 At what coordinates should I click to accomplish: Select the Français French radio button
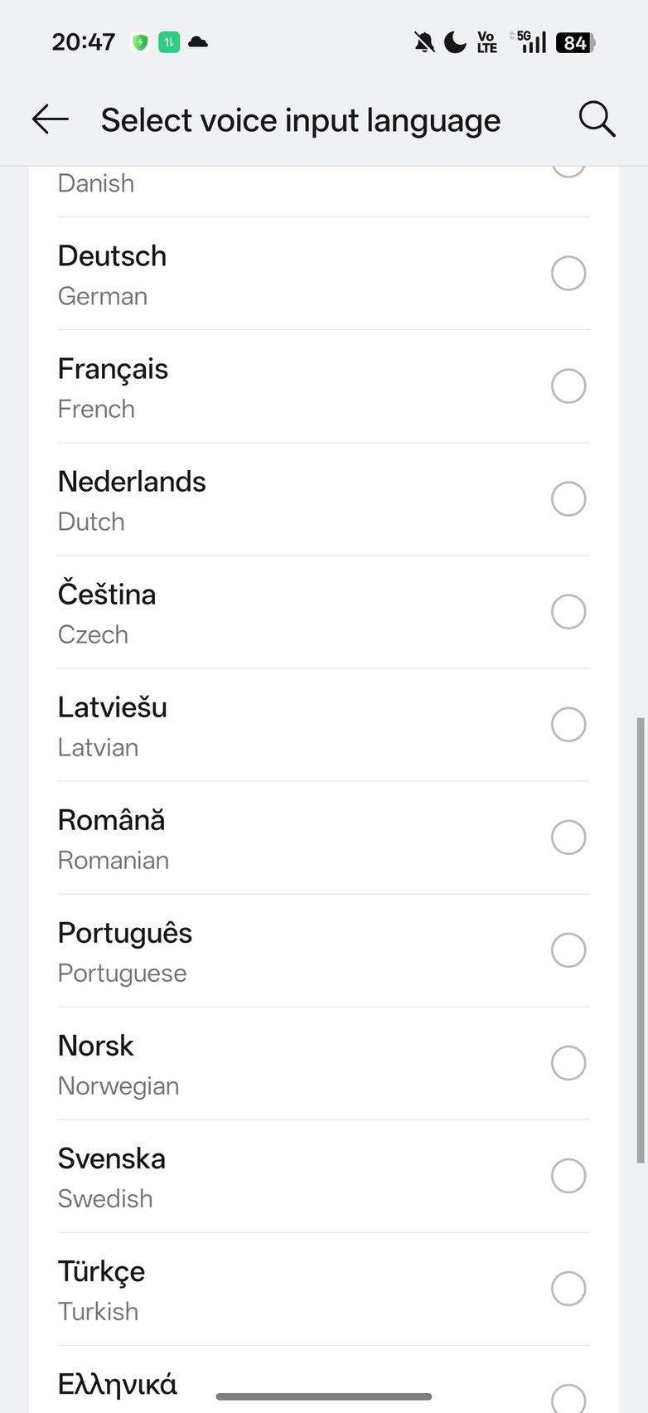568,386
